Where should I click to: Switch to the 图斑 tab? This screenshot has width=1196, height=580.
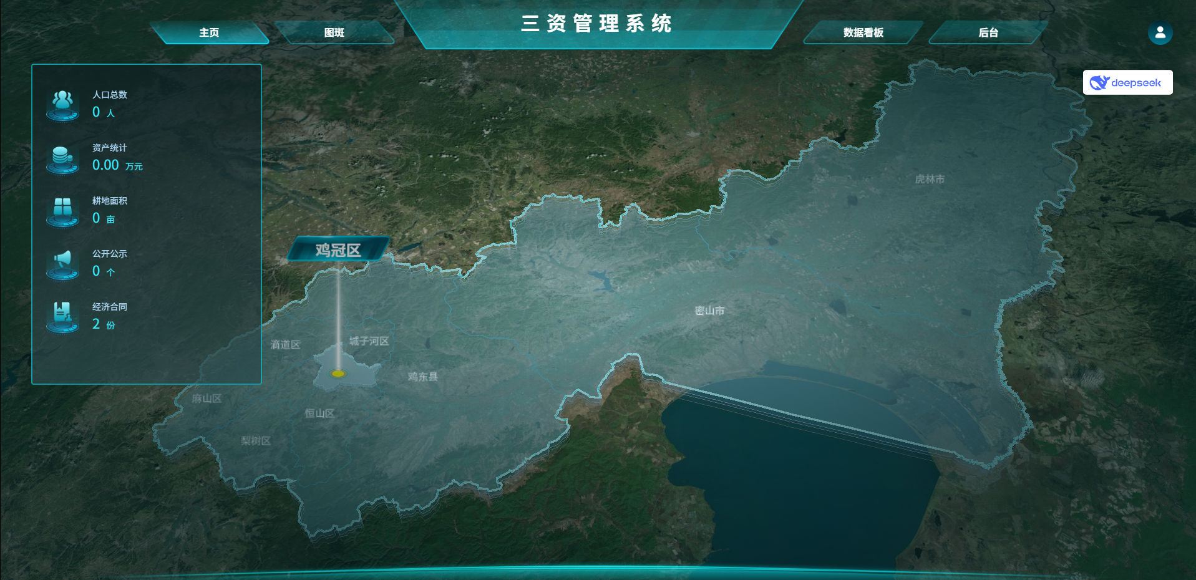(x=334, y=32)
